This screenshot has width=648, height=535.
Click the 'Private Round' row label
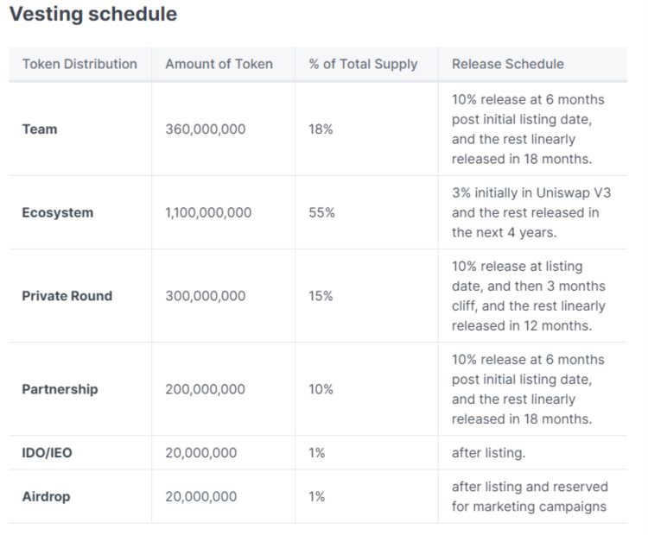point(67,296)
